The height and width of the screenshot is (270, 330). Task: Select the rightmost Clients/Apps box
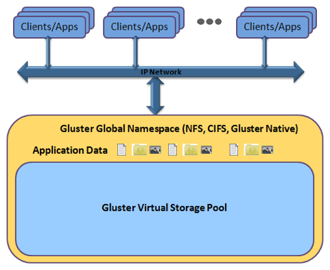click(272, 27)
